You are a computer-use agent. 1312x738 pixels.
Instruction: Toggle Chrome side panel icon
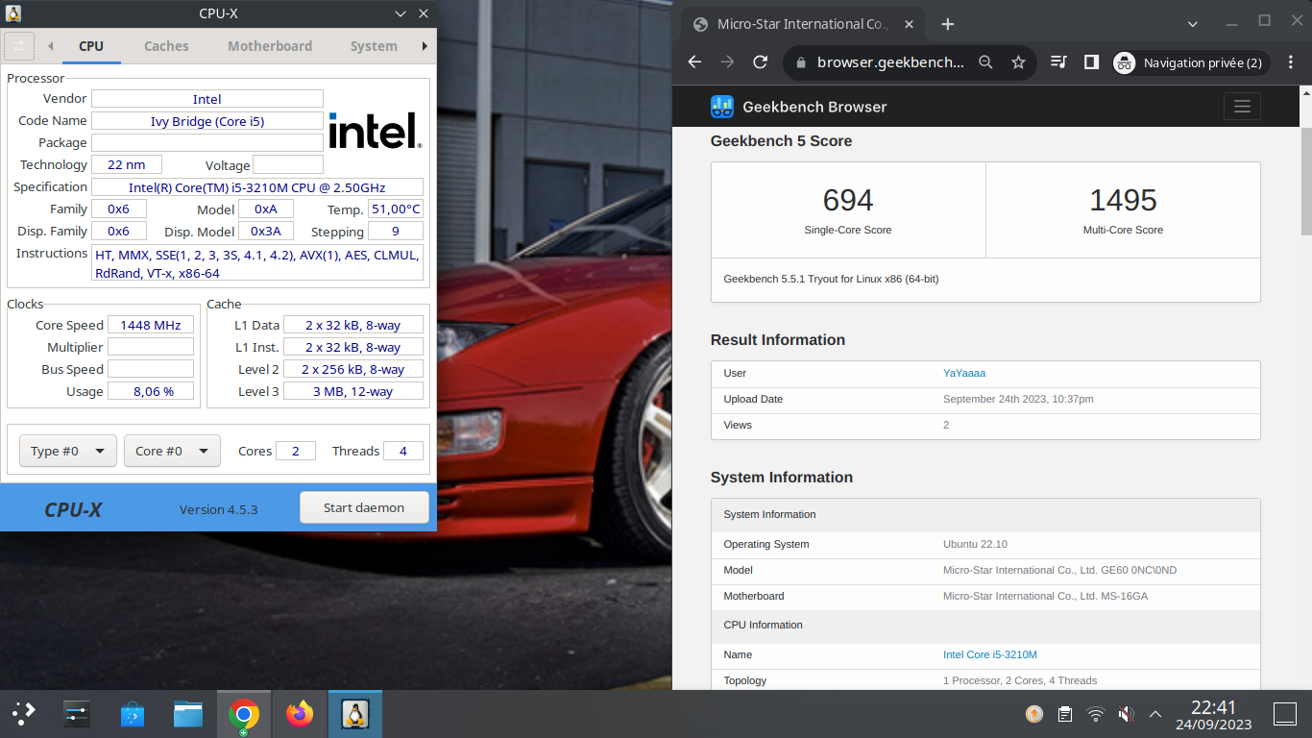(1091, 62)
